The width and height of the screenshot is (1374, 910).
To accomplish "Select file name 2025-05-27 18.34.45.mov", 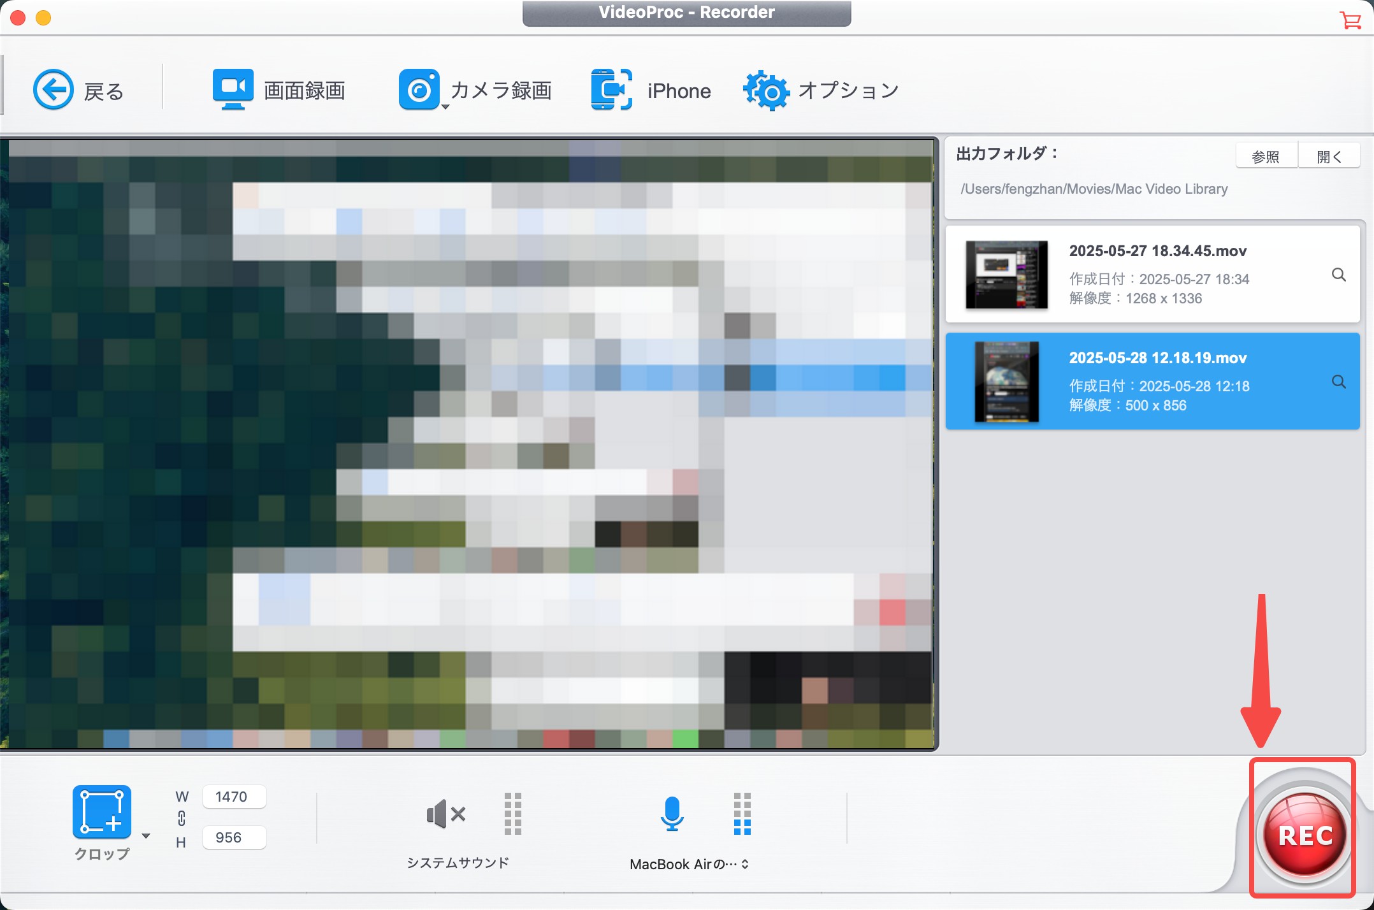I will 1157,251.
